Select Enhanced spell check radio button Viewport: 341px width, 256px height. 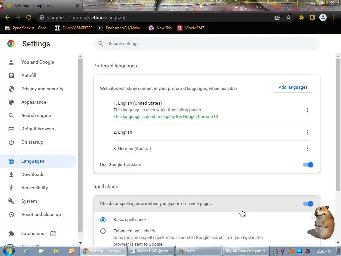tap(103, 231)
